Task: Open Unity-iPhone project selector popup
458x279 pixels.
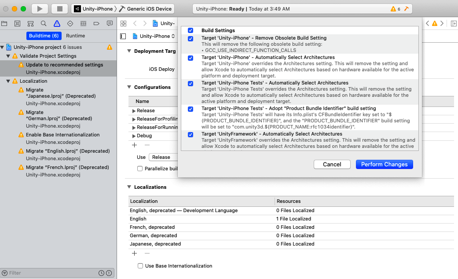Action: pos(154,36)
